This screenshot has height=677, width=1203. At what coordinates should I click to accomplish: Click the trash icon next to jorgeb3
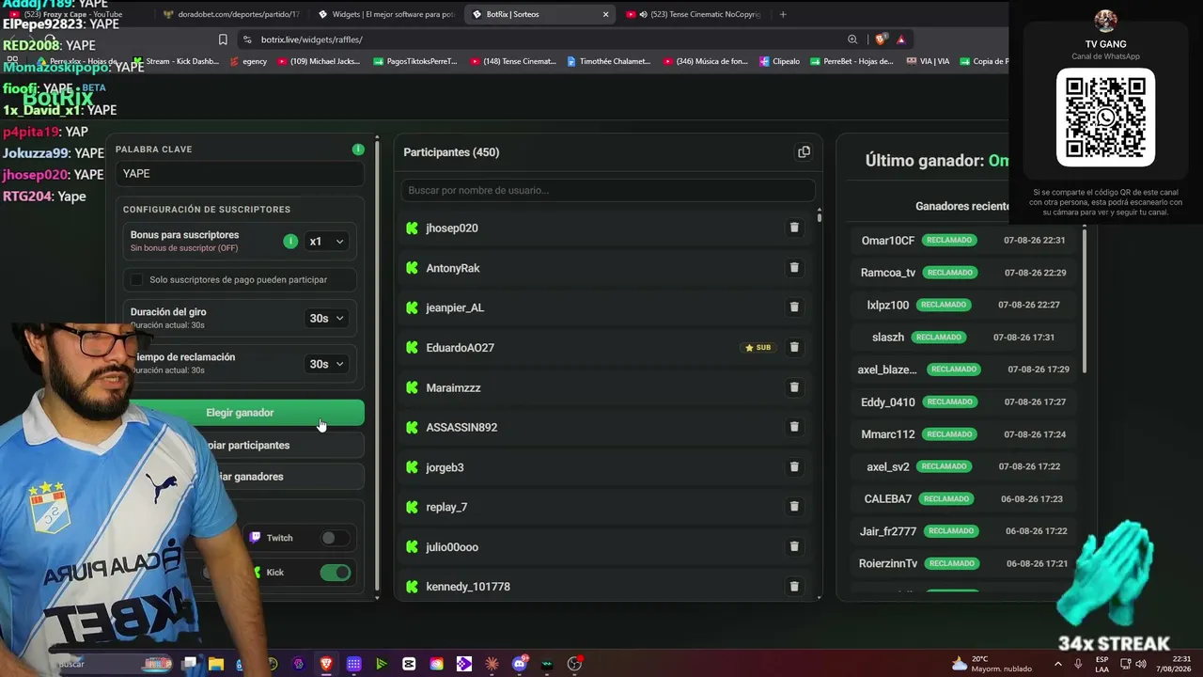pyautogui.click(x=794, y=467)
